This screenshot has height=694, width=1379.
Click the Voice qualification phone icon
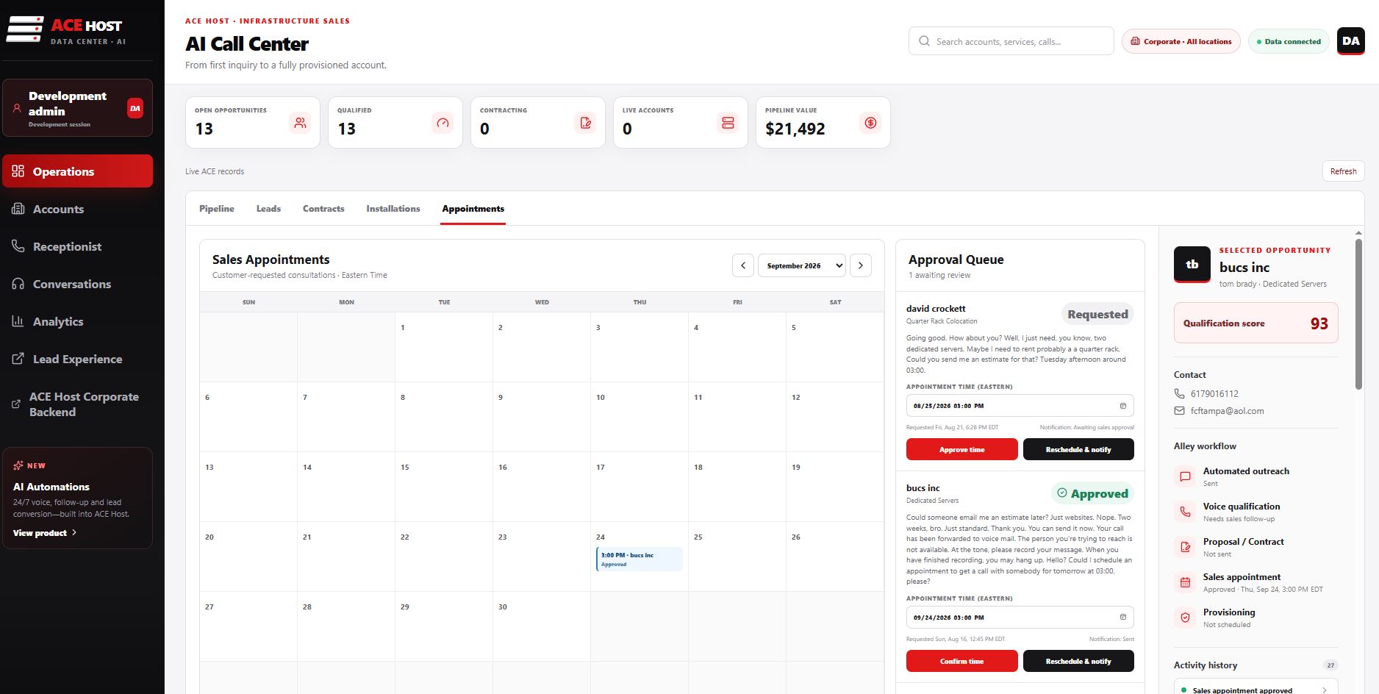point(1185,512)
